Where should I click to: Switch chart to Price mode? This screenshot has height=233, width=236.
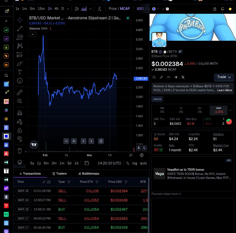pyautogui.click(x=112, y=9)
